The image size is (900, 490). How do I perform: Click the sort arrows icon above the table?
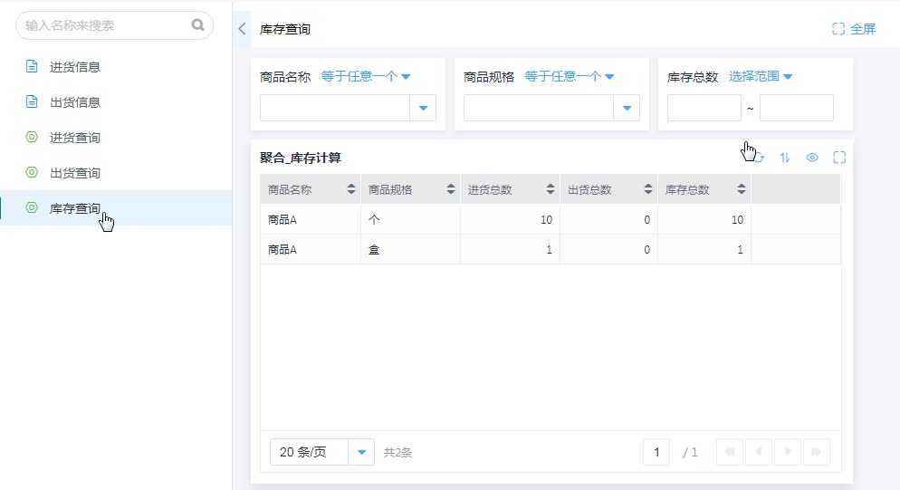(x=785, y=158)
